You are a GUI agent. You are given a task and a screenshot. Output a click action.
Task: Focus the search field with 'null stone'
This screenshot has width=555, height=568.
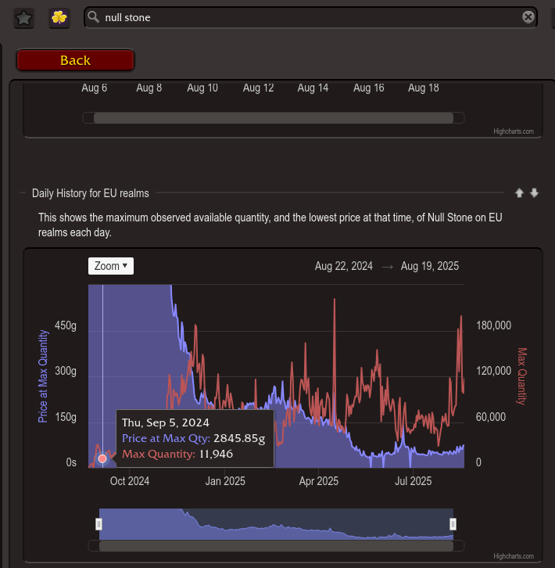pyautogui.click(x=310, y=17)
